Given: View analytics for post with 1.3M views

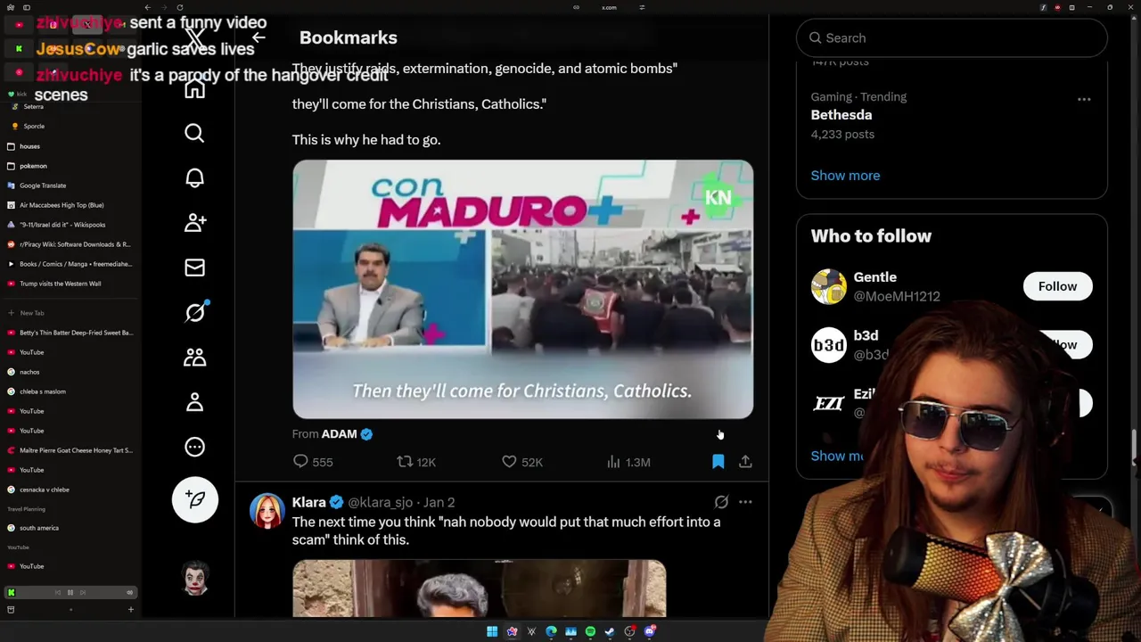Looking at the screenshot, I should click(x=628, y=462).
